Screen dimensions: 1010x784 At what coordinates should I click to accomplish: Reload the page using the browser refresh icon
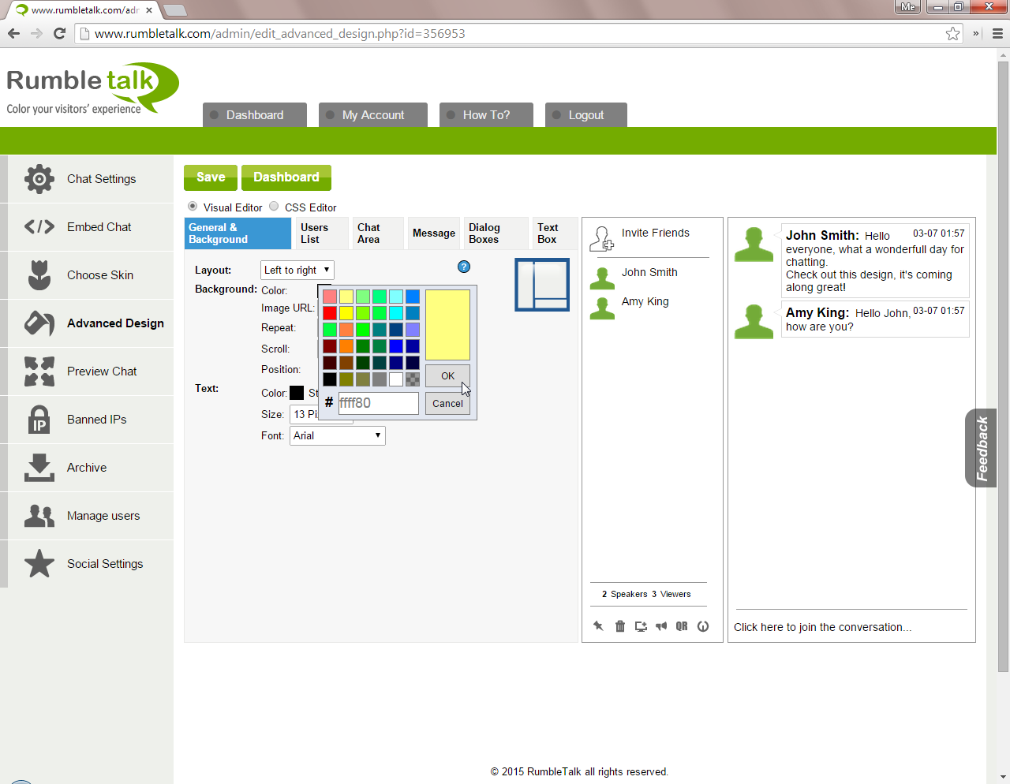[x=59, y=33]
